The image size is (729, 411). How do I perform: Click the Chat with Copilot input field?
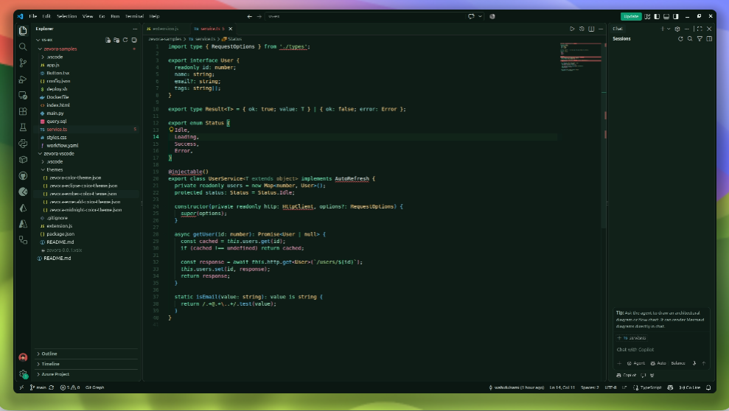[x=661, y=350]
